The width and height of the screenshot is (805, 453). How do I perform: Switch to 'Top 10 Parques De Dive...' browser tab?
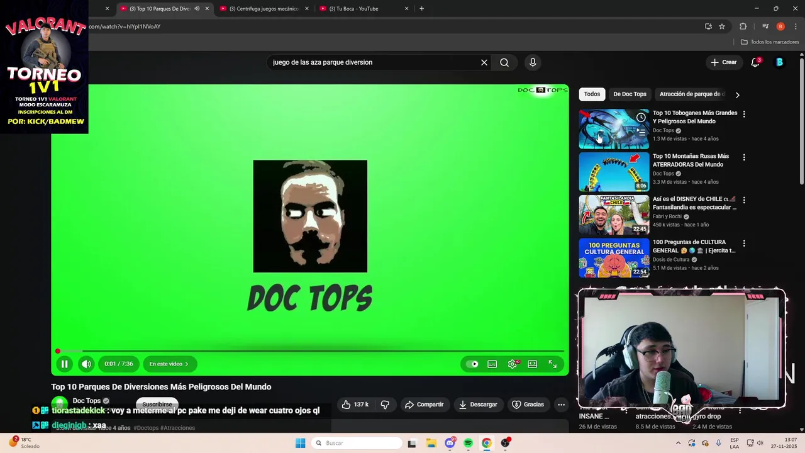[x=160, y=9]
